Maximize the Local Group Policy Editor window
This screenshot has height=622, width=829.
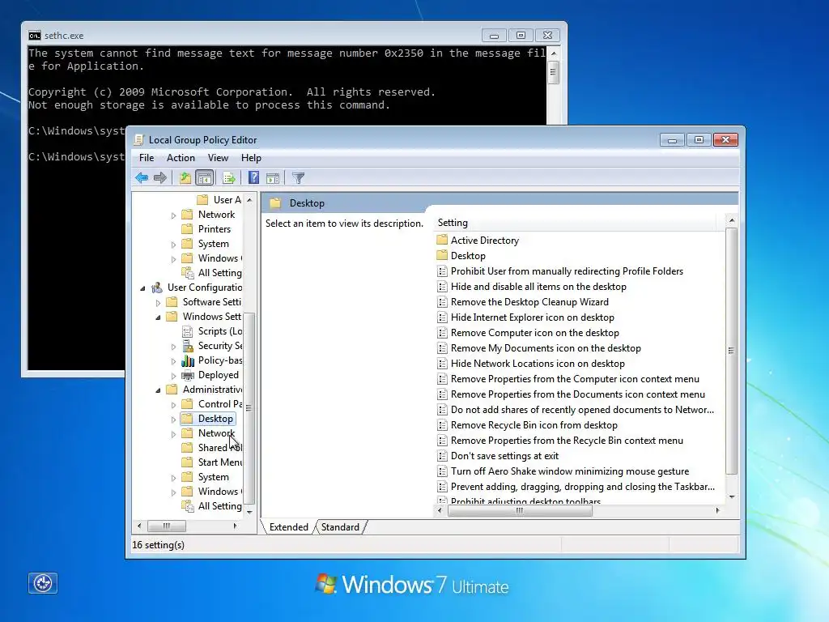pyautogui.click(x=699, y=139)
